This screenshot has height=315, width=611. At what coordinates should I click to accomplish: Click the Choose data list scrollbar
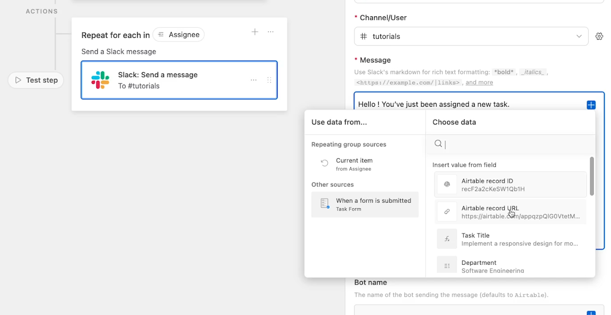[592, 176]
